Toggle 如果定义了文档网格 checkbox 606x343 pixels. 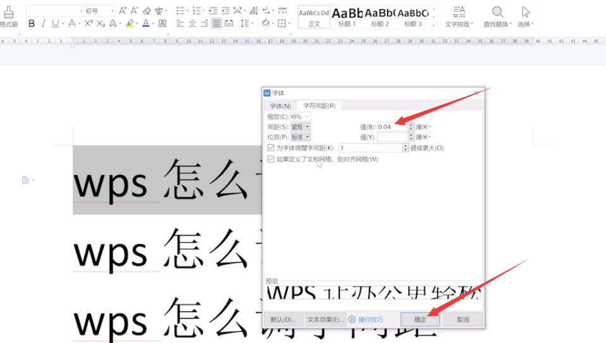tap(271, 159)
